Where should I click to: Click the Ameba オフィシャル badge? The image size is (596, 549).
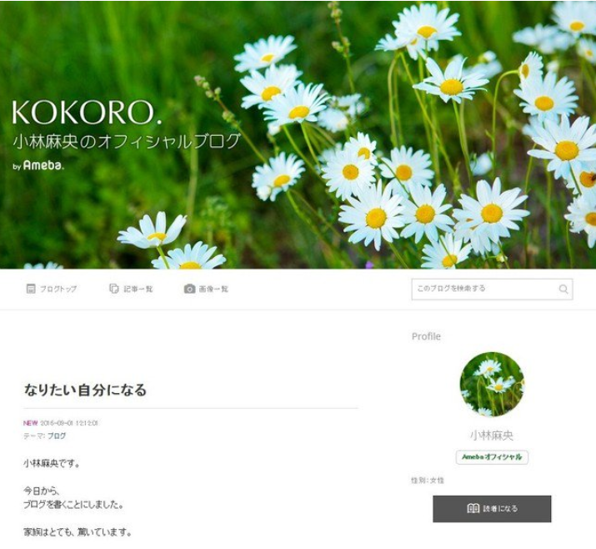click(492, 457)
